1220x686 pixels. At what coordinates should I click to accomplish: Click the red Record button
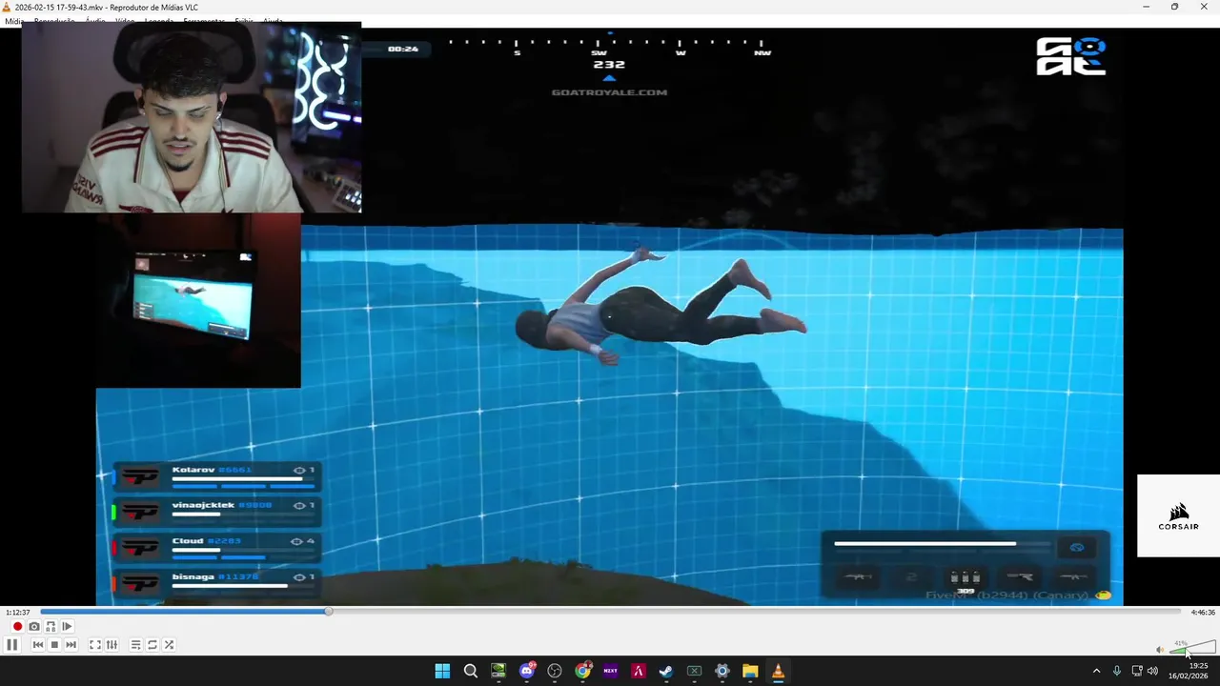click(17, 626)
